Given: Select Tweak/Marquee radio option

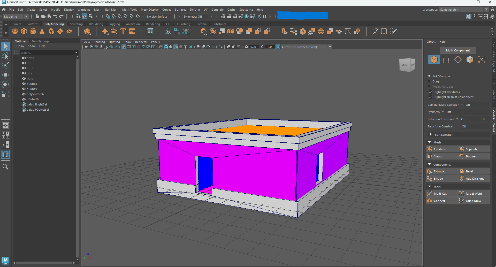Looking at the screenshot, I should pyautogui.click(x=429, y=86).
